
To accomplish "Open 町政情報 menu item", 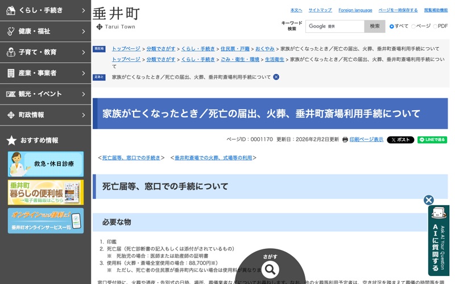I will click(45, 115).
